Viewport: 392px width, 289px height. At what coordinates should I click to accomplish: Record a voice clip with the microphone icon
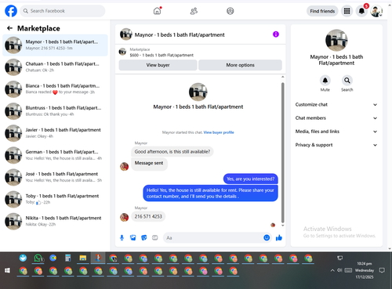(x=122, y=237)
